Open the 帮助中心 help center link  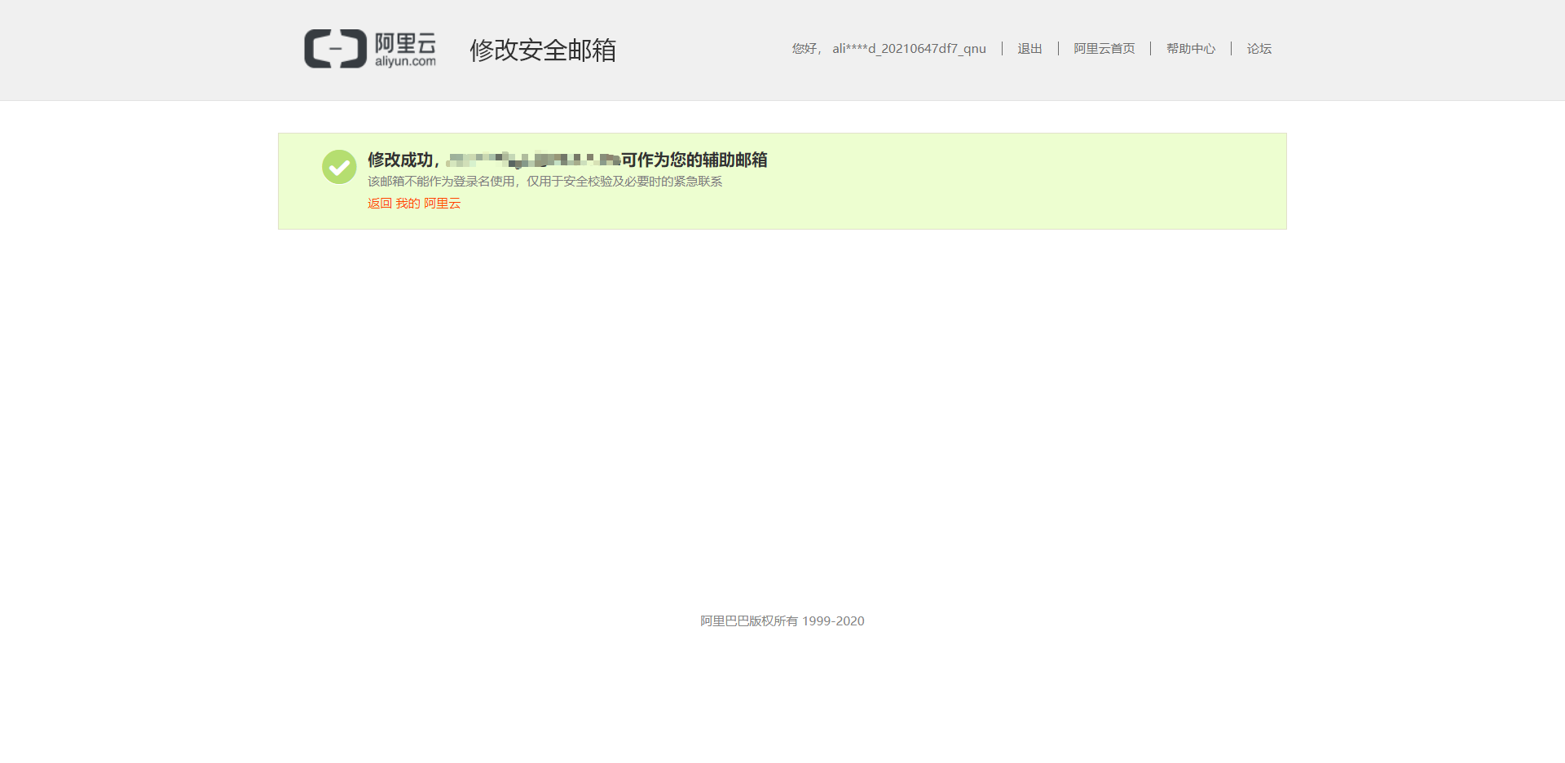1191,49
